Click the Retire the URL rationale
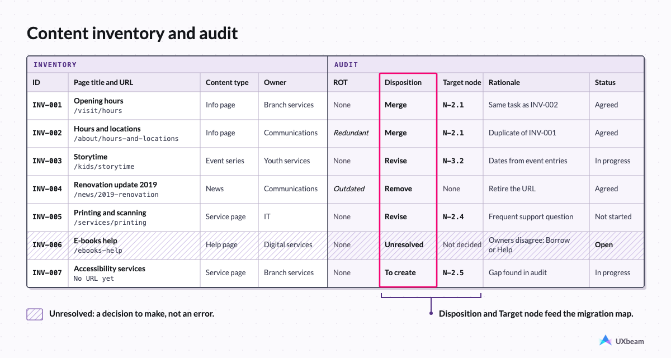This screenshot has height=358, width=671. tap(512, 189)
